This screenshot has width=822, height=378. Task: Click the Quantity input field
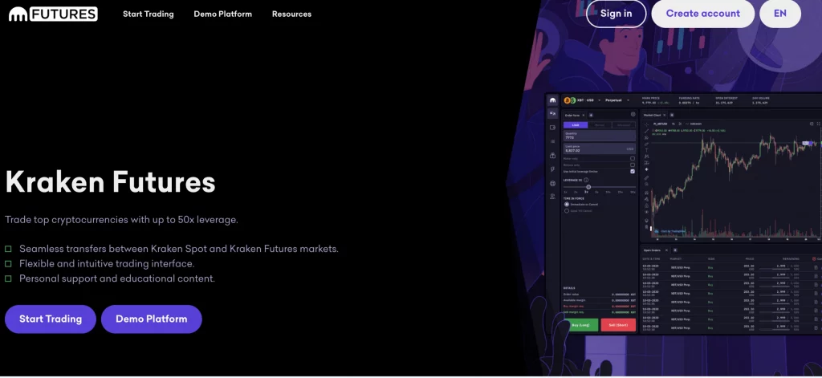click(598, 136)
